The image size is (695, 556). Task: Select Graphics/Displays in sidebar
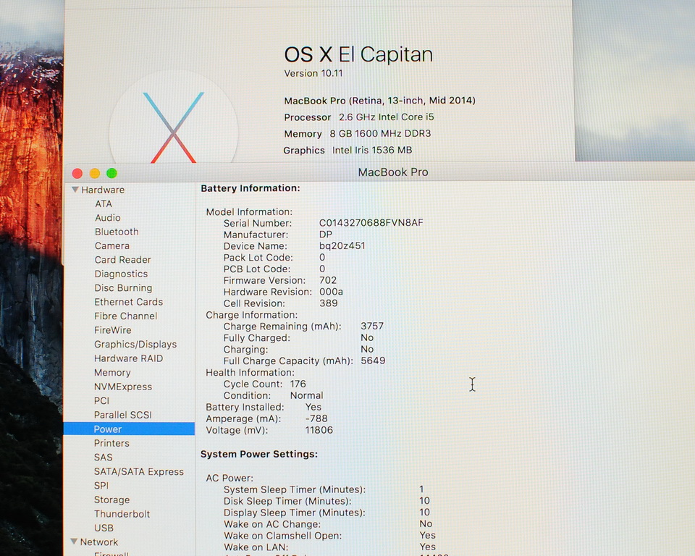pos(135,345)
